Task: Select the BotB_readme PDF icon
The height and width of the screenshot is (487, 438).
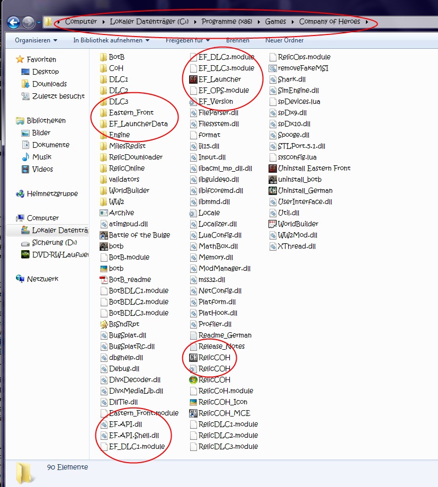Action: [103, 279]
